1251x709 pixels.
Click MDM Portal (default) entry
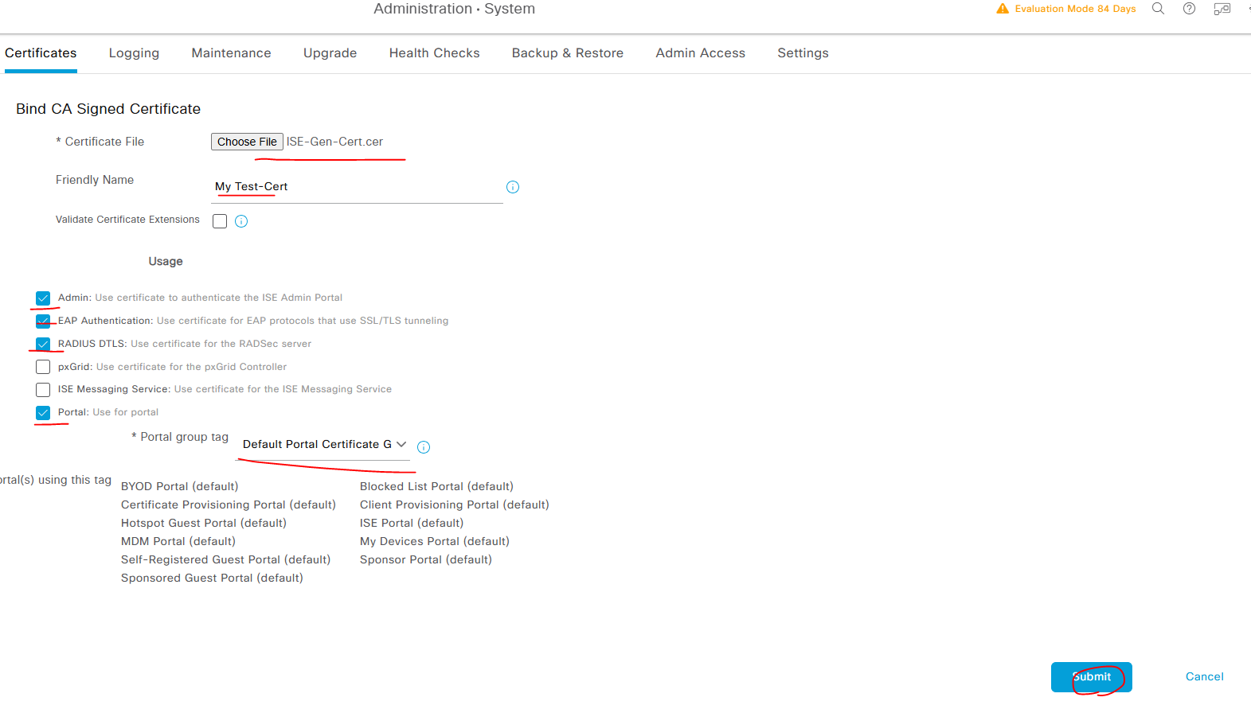178,542
